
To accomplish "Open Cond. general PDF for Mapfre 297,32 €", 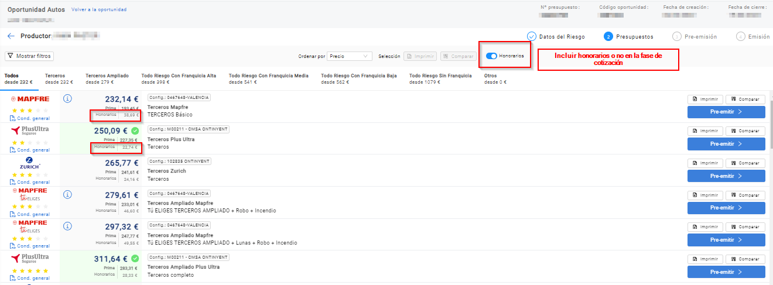I will coord(30,246).
